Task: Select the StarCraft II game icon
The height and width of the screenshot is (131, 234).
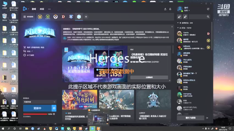Action: (71, 17)
